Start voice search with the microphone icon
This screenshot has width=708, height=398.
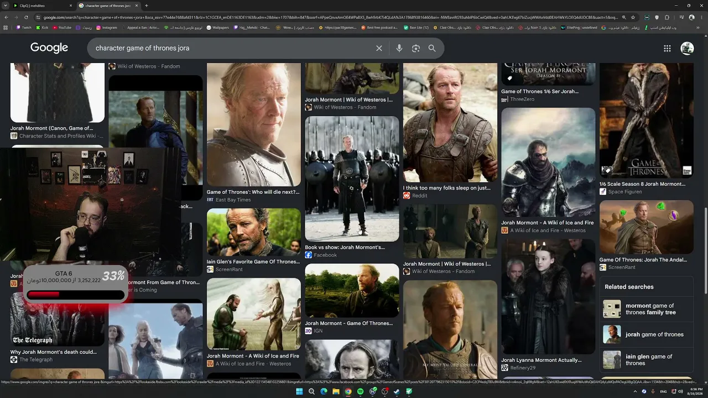(399, 48)
